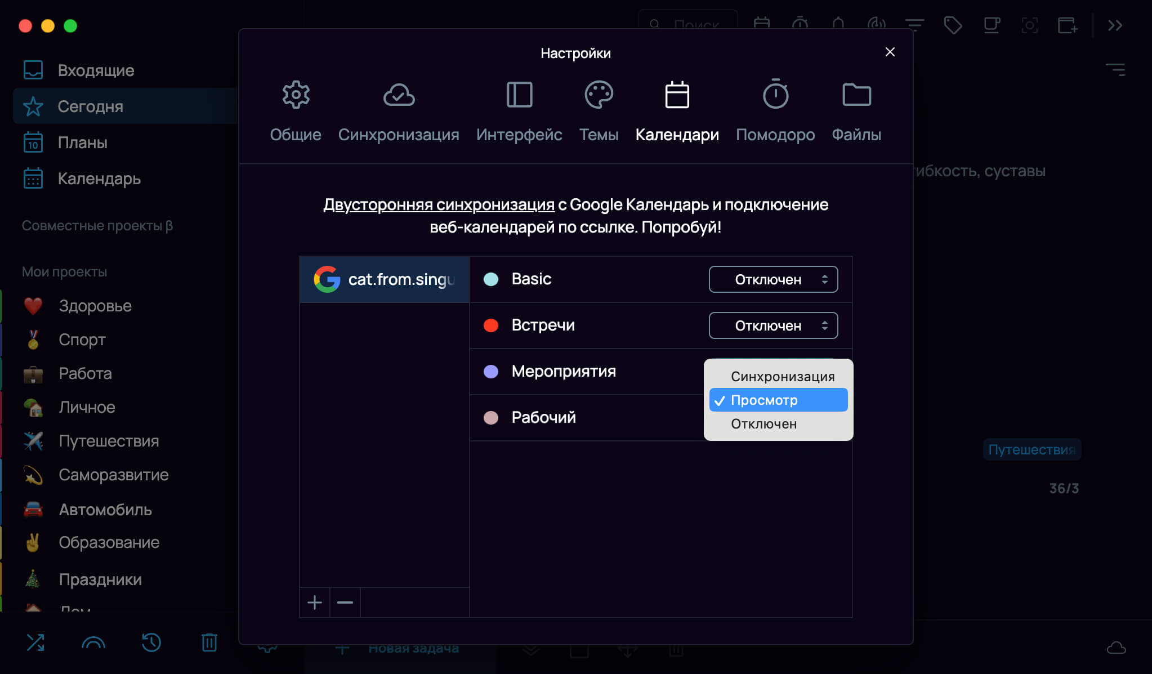Click the tag icon in top toolbar

tap(953, 25)
